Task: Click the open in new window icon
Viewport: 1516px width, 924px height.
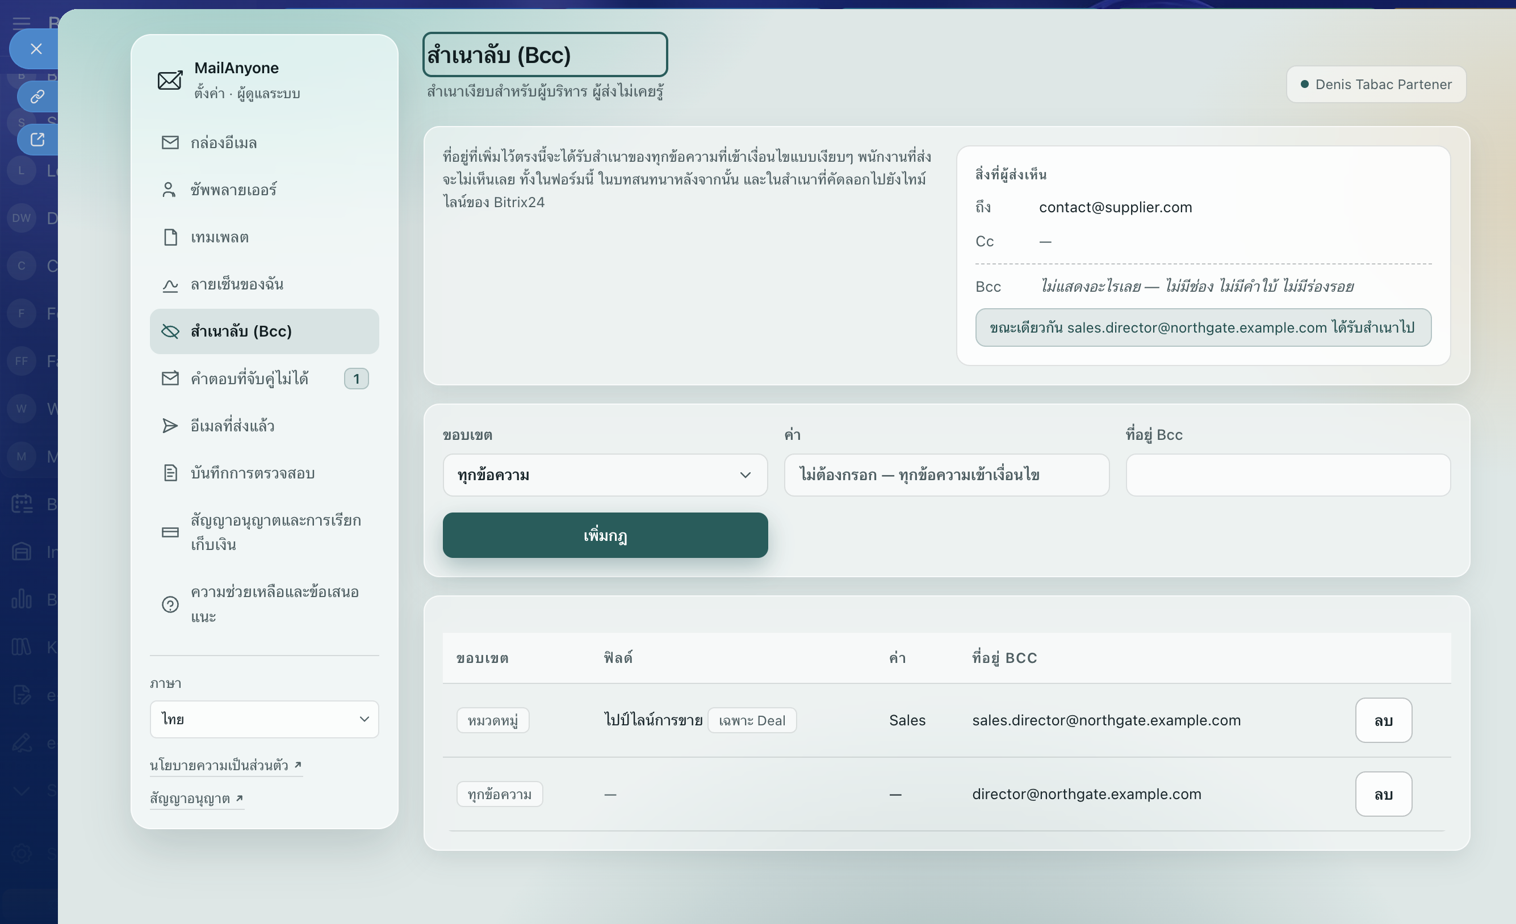Action: pyautogui.click(x=37, y=140)
